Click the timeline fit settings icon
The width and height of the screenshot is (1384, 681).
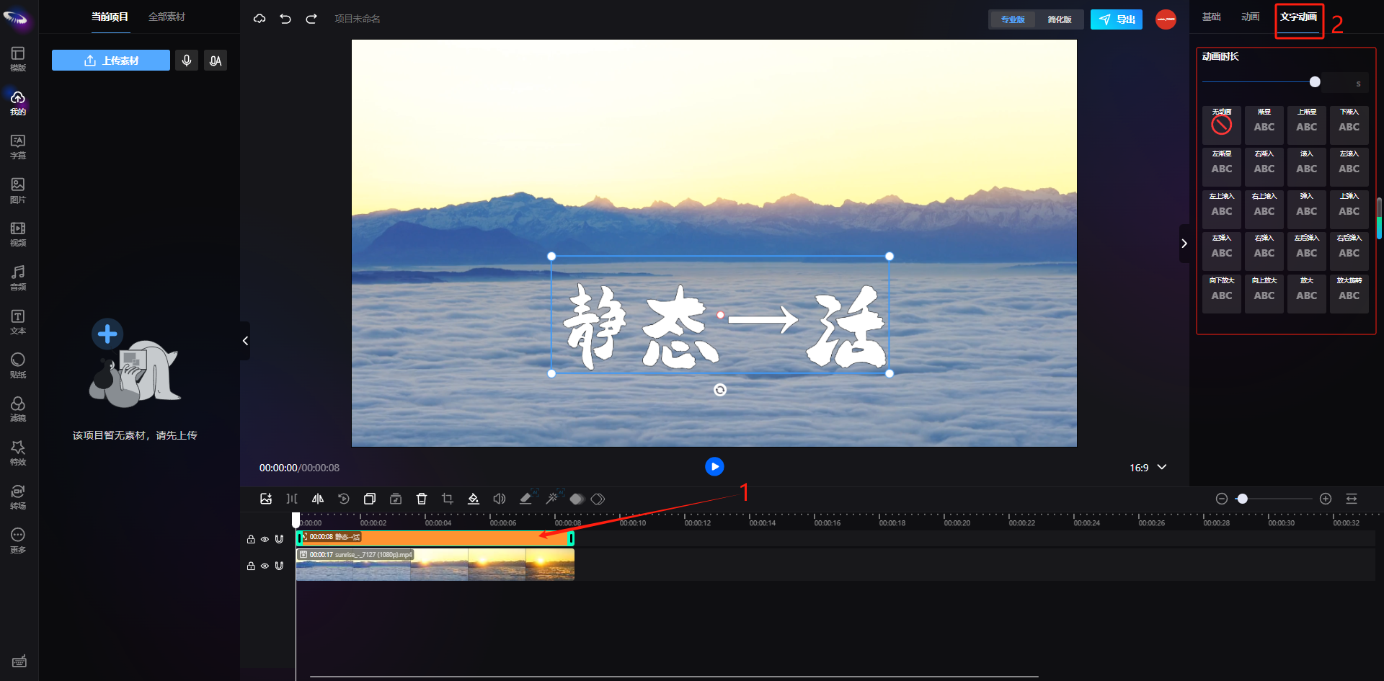click(1352, 499)
